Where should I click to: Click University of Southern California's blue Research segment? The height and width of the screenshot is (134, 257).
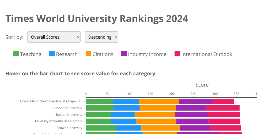click(x=124, y=121)
